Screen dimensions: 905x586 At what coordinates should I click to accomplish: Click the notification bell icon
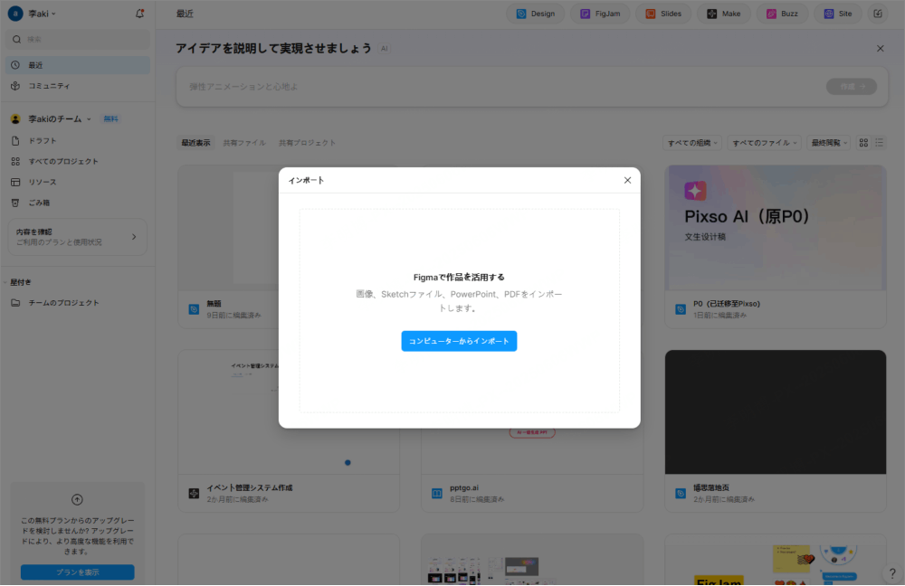pyautogui.click(x=139, y=14)
